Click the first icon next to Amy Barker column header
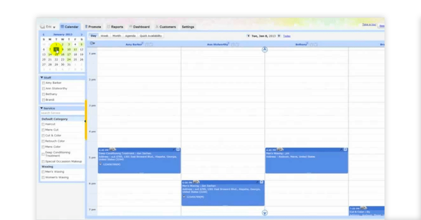This screenshot has height=220, width=421. (147, 44)
